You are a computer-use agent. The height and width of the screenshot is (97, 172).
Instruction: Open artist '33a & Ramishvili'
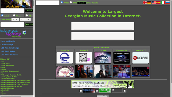(x=7, y=65)
